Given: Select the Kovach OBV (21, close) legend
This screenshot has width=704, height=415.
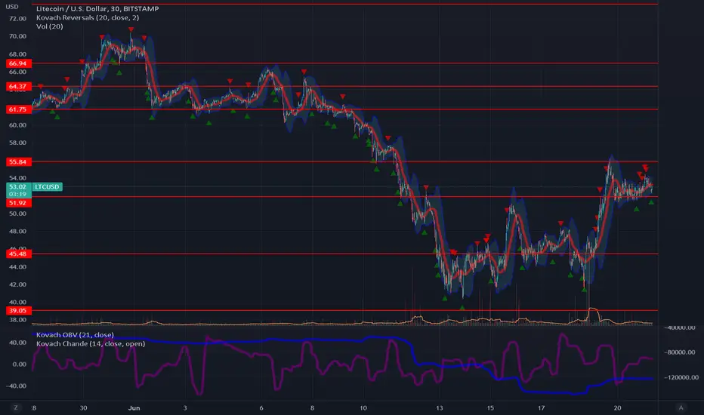Looking at the screenshot, I should tap(75, 335).
